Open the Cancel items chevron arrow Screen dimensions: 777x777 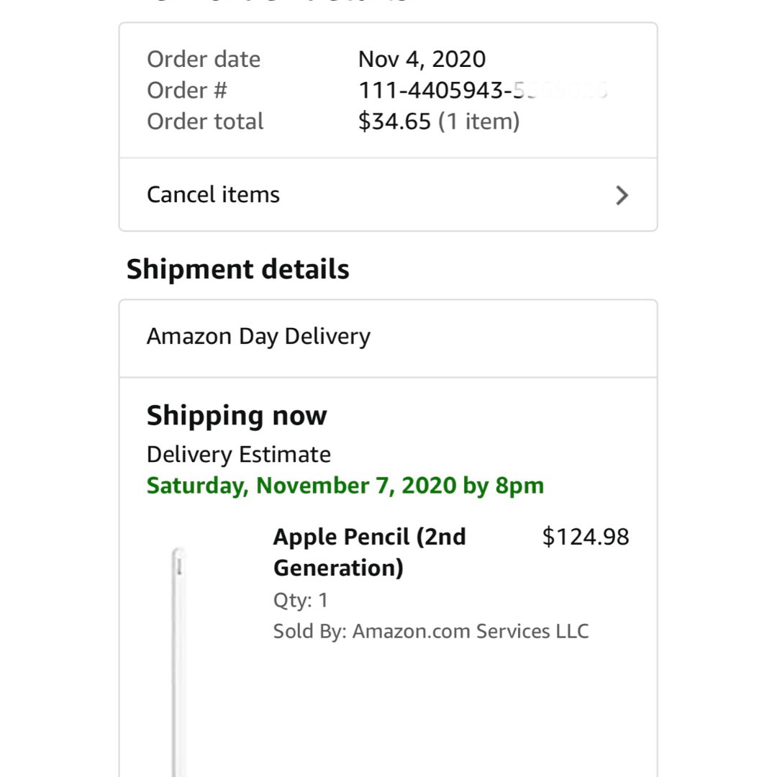pos(622,195)
